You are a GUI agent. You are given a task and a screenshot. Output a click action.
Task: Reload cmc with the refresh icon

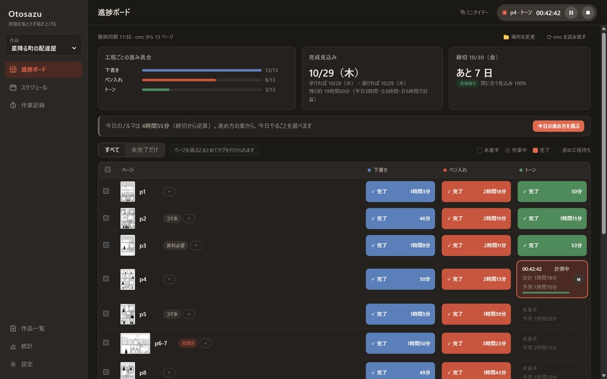pyautogui.click(x=549, y=37)
